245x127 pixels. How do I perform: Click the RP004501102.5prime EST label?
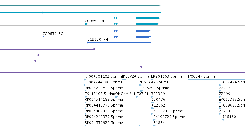103,76
